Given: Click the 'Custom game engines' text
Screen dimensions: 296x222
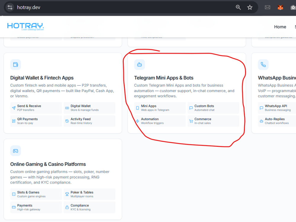Looking at the screenshot, I should tap(31, 196).
